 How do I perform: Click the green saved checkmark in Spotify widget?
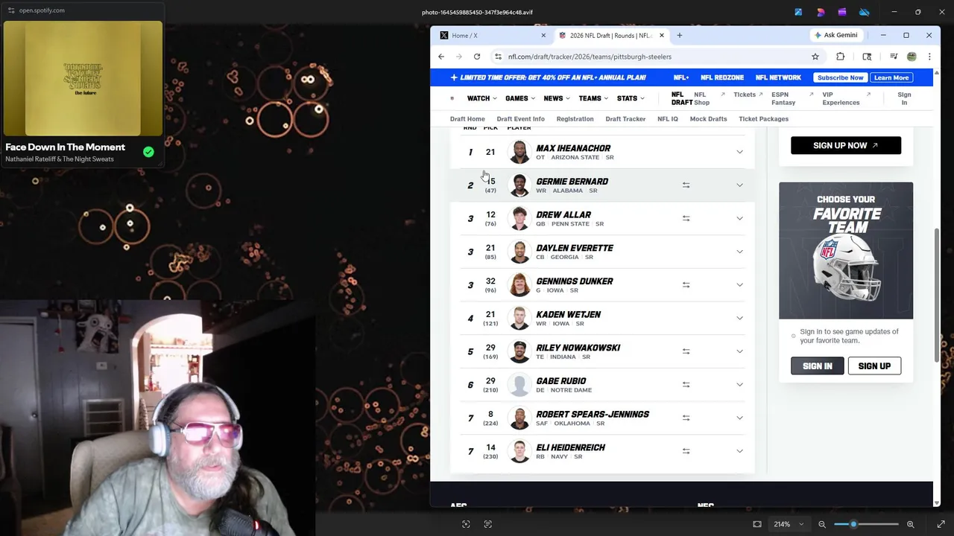[x=148, y=152]
